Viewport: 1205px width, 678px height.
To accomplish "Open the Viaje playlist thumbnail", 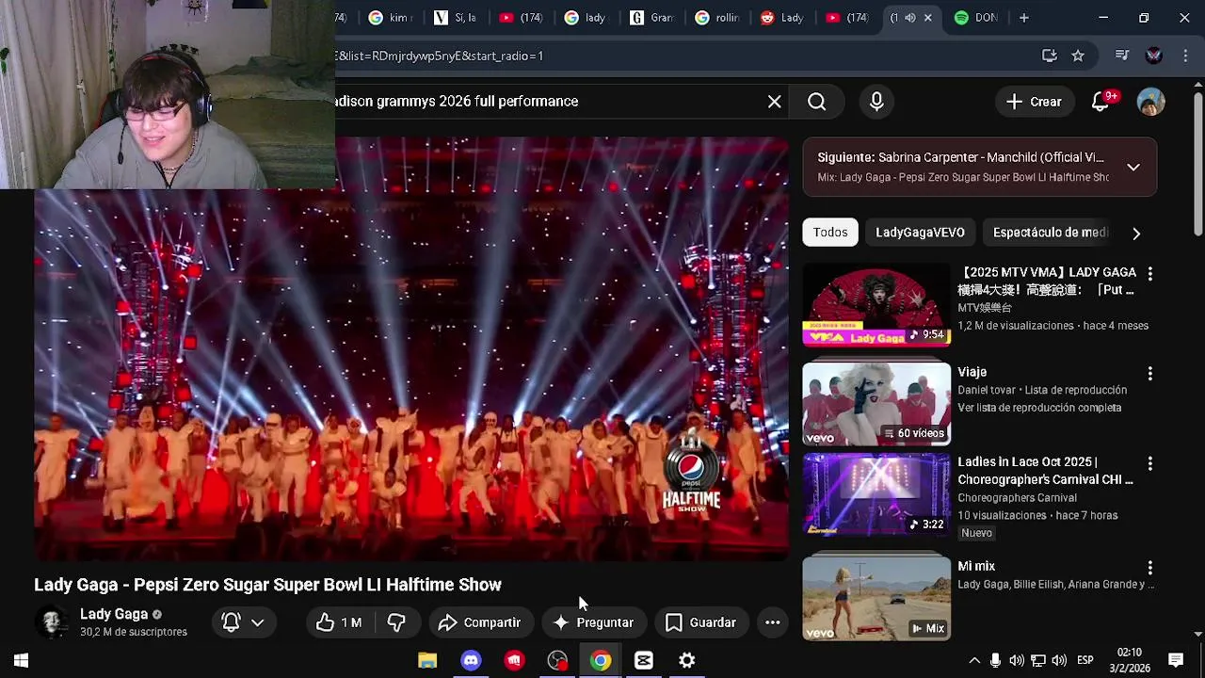I will tap(876, 404).
